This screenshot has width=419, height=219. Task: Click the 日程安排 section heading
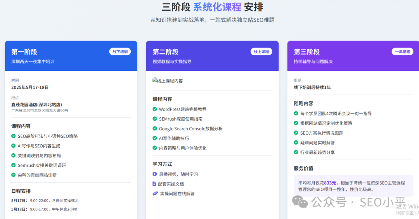(x=21, y=191)
